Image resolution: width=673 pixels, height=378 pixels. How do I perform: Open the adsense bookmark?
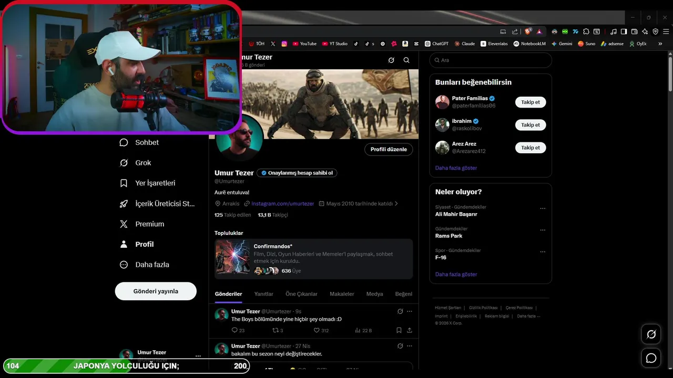point(612,44)
